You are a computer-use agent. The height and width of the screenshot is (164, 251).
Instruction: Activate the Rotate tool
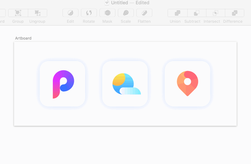tap(89, 13)
